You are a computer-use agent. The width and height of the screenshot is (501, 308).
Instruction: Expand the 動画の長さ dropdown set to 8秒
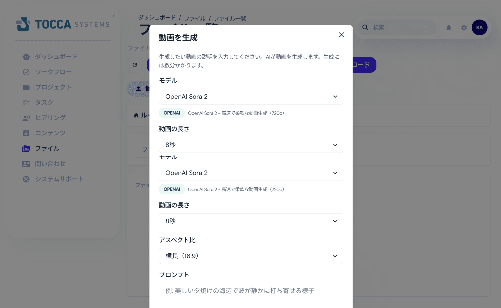click(250, 145)
